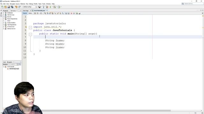This screenshot has width=204, height=114.
Task: Click the Redo toolbar icon
Action: (x=19, y=7)
